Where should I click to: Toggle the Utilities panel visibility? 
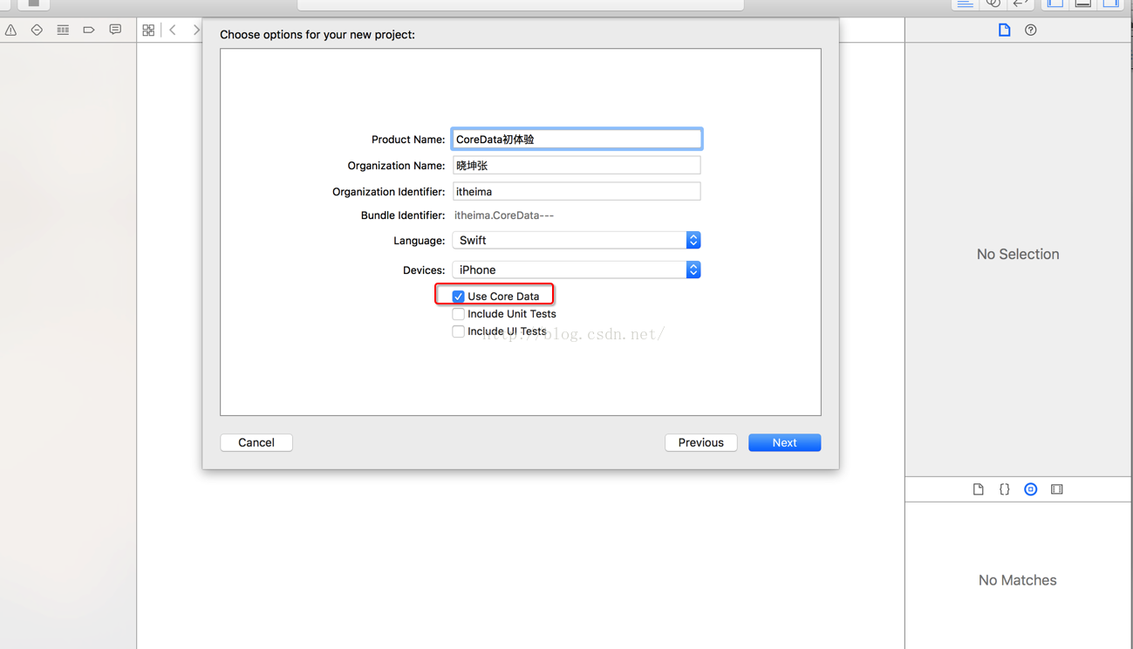tap(1111, 3)
